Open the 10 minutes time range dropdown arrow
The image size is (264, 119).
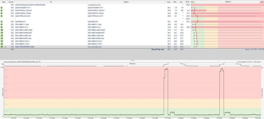(x=261, y=62)
